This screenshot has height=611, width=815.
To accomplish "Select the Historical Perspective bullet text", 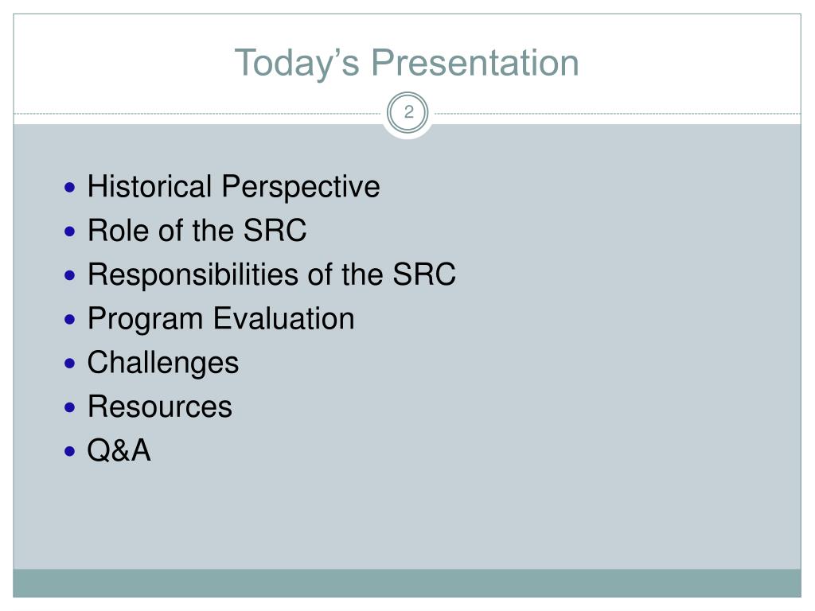I will pyautogui.click(x=233, y=187).
